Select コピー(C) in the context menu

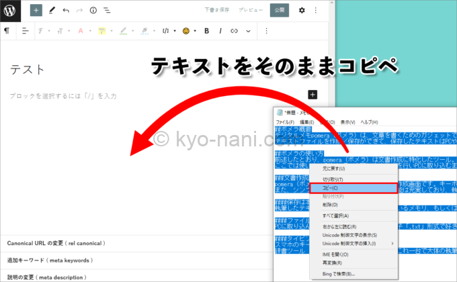(348, 189)
